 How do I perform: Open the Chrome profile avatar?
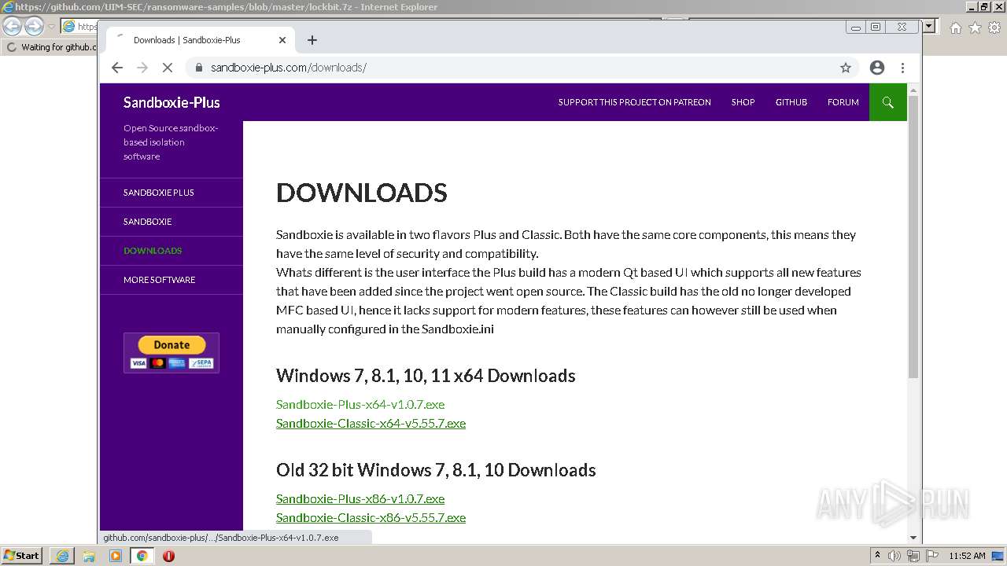(x=877, y=68)
